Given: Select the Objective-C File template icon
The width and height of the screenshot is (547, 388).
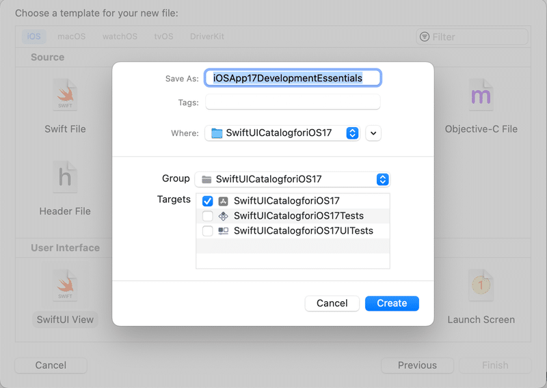Looking at the screenshot, I should 481,96.
